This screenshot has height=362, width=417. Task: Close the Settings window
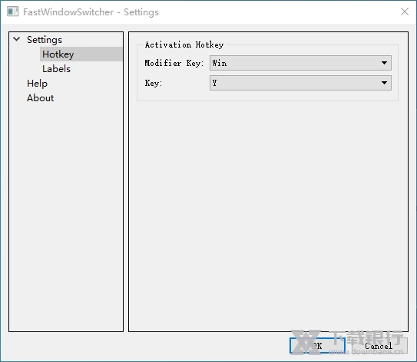[405, 12]
